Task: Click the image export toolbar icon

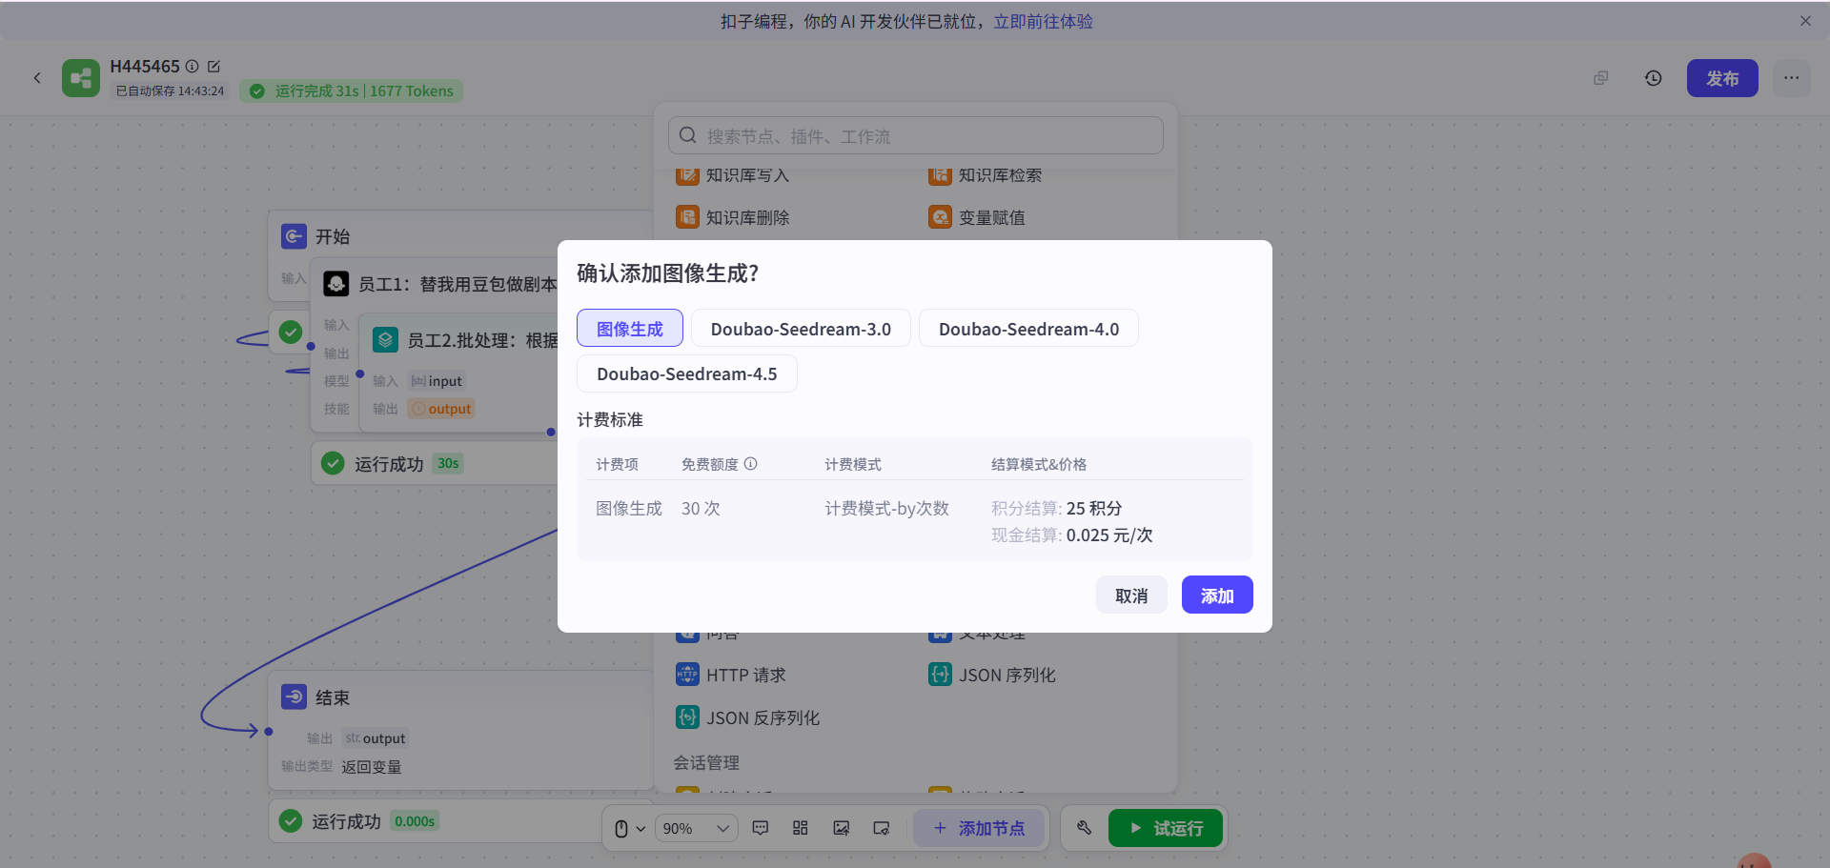Action: [841, 828]
